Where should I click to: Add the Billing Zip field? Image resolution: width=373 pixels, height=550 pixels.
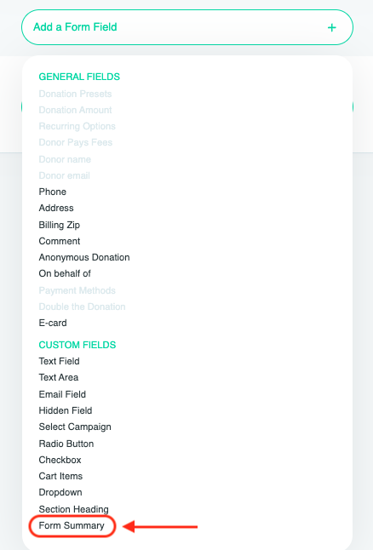(60, 225)
